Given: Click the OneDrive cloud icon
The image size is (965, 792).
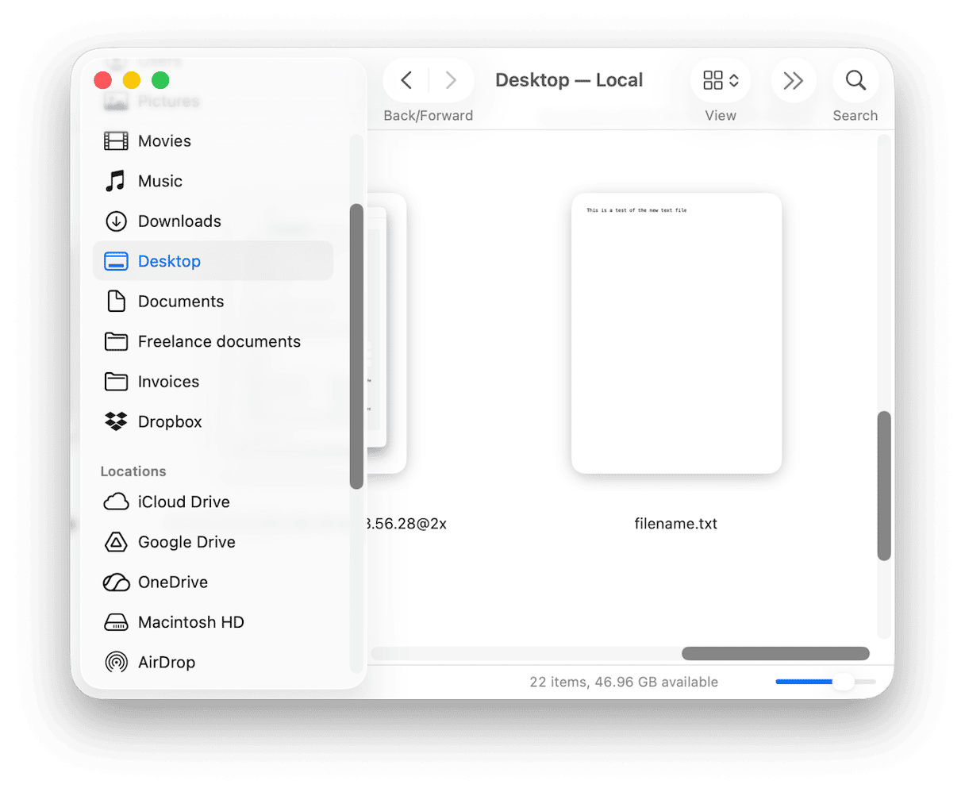Looking at the screenshot, I should (x=116, y=582).
